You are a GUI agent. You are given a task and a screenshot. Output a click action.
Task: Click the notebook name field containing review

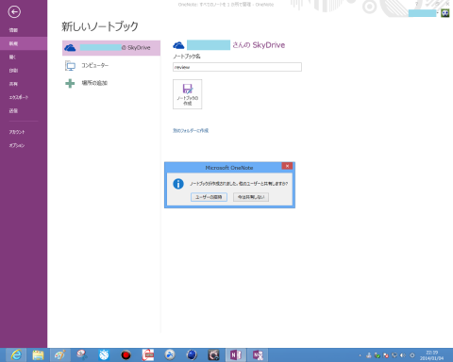(x=237, y=67)
